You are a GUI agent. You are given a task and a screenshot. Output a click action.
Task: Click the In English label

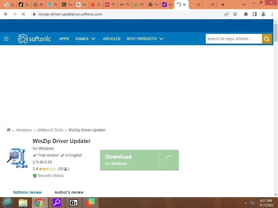(x=74, y=155)
